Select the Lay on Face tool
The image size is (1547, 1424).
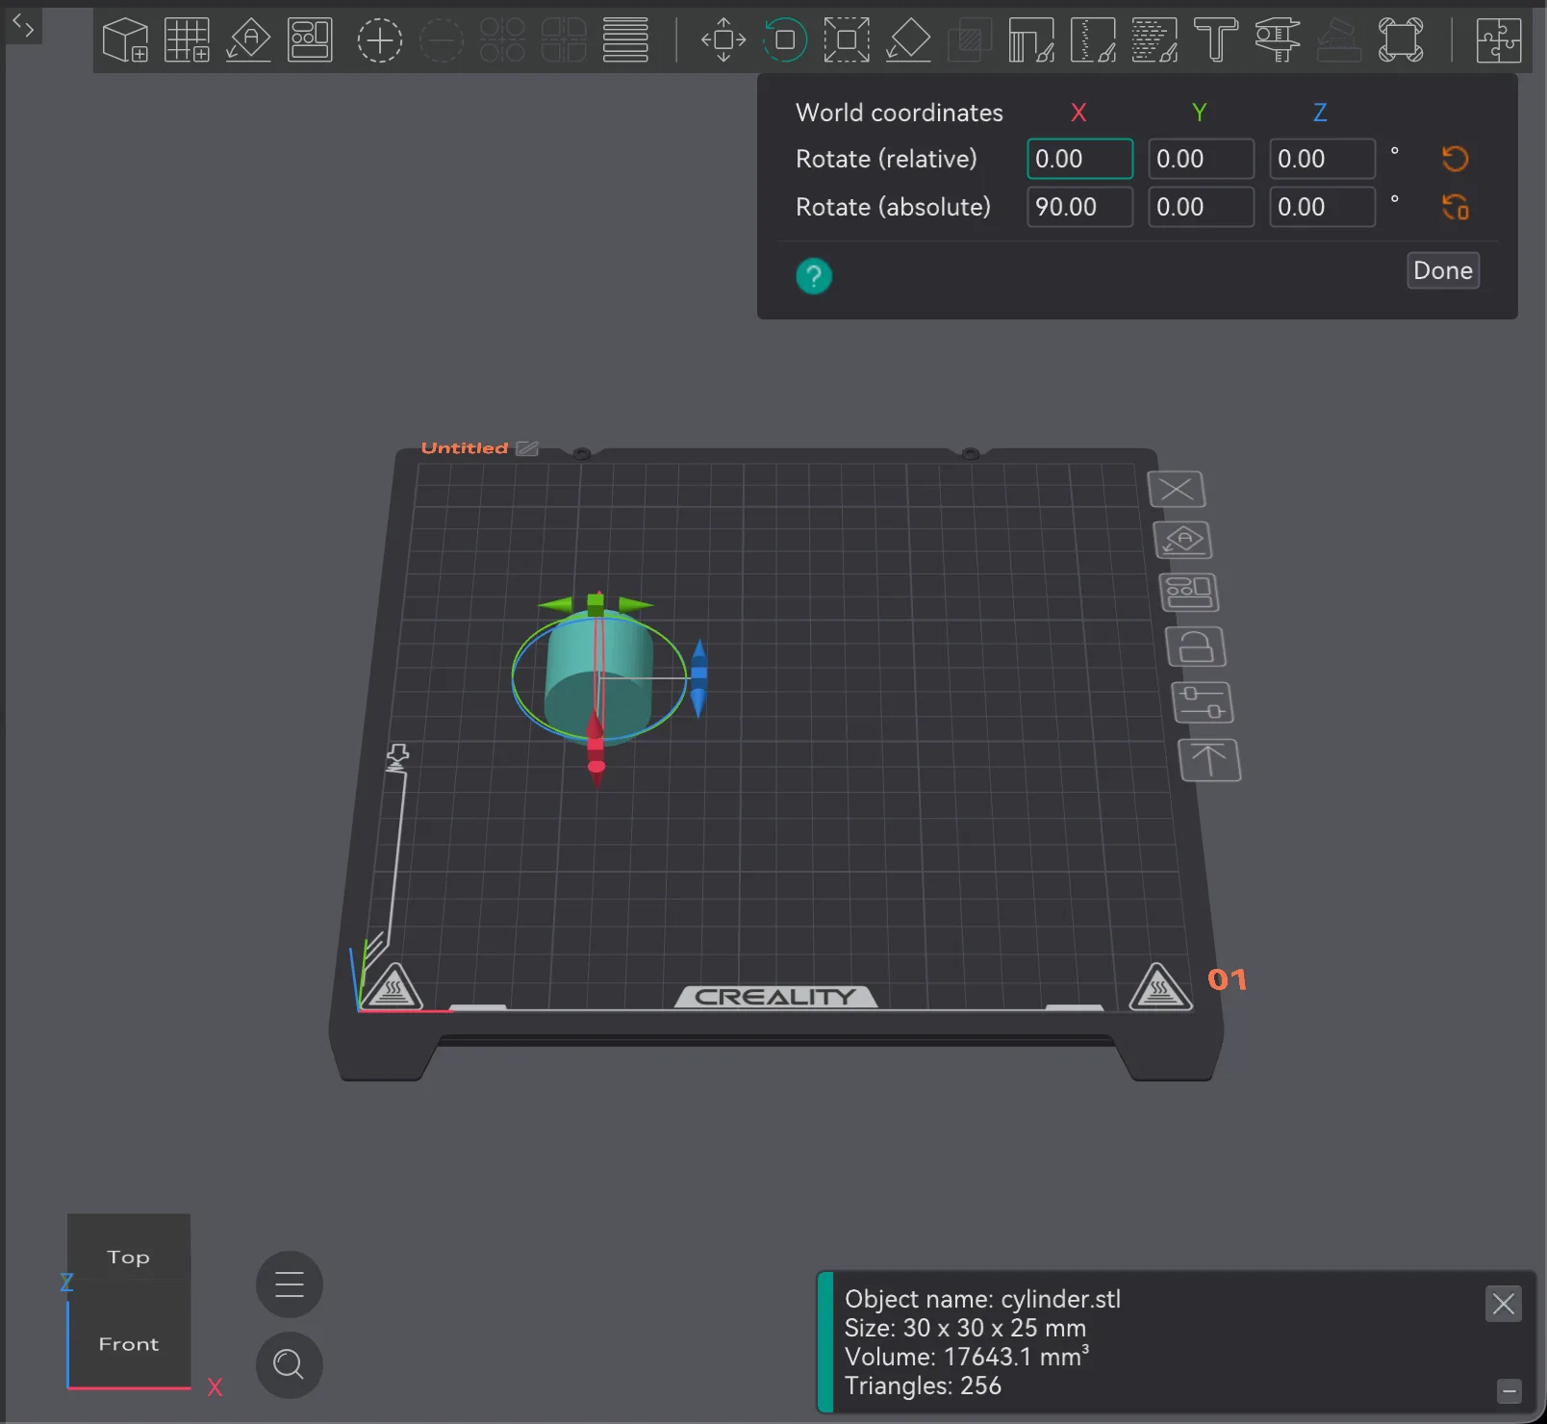pyautogui.click(x=908, y=40)
